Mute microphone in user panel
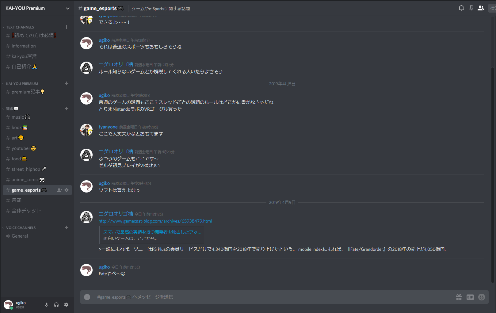Viewport: 496px width, 313px height. [x=47, y=305]
